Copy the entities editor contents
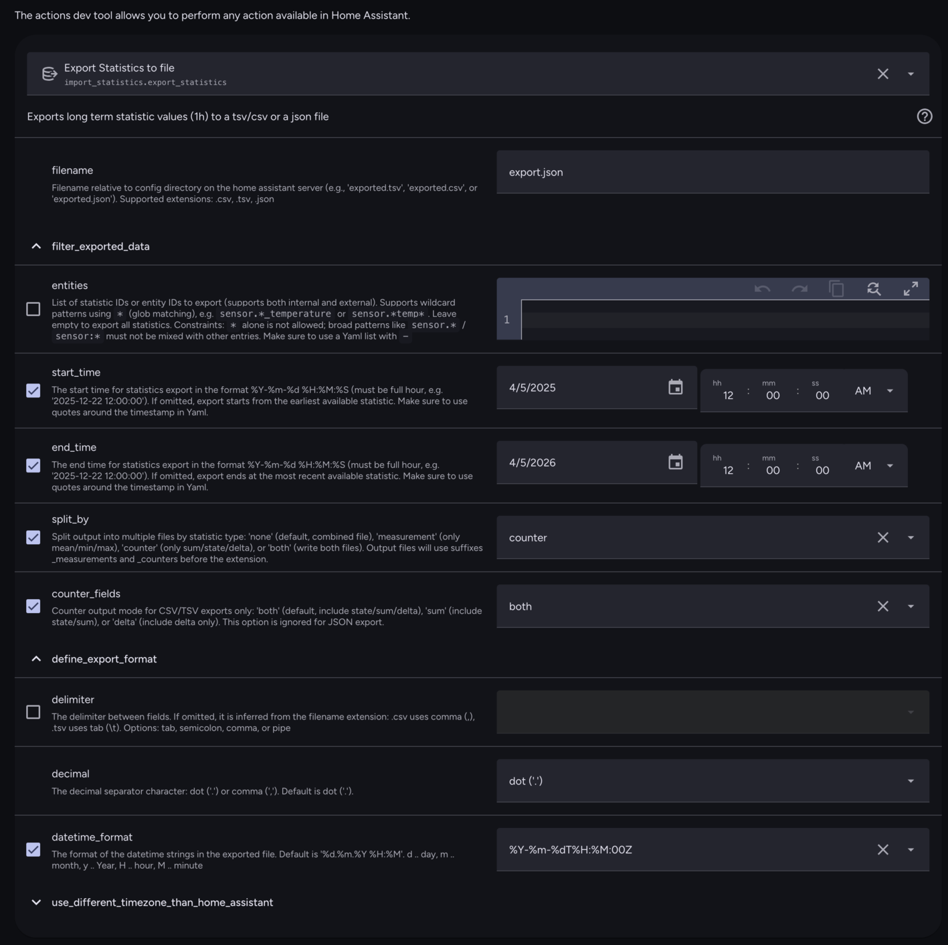This screenshot has height=945, width=948. pyautogui.click(x=836, y=289)
